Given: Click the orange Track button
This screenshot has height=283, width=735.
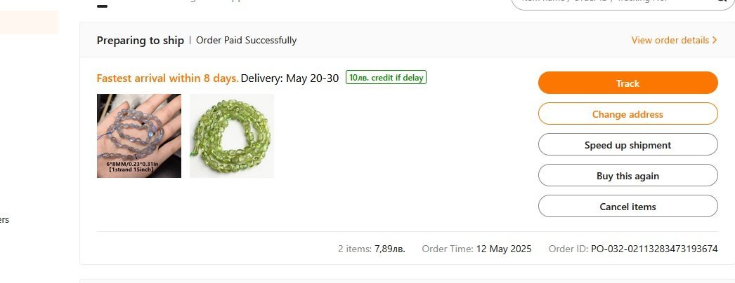Looking at the screenshot, I should click(x=627, y=83).
